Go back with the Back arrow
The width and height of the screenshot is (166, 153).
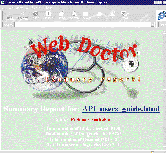tap(10, 15)
